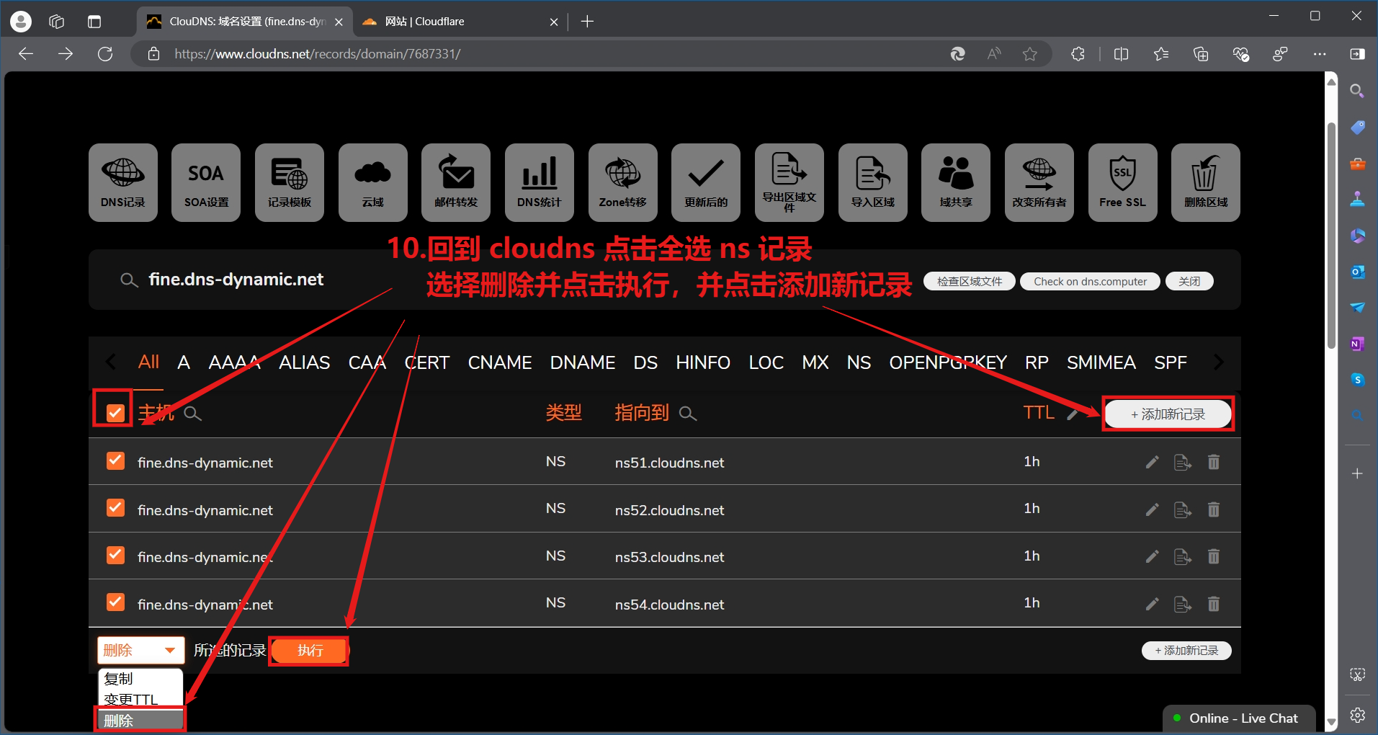Select the NS record type tab
1378x735 pixels.
coord(859,362)
